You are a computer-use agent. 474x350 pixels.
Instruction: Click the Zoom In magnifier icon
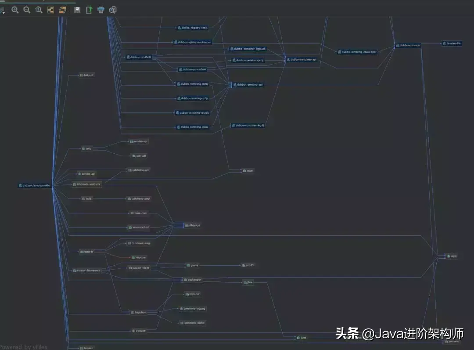click(x=15, y=10)
